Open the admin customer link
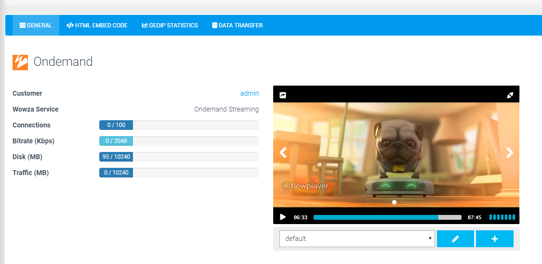This screenshot has width=542, height=264. (x=249, y=93)
